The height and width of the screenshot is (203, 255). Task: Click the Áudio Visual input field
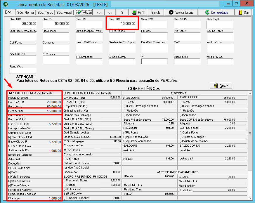pos(220,48)
